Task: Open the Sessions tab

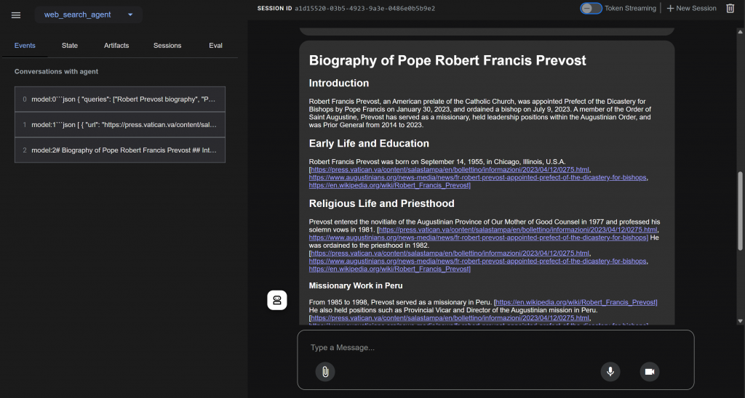Action: (167, 46)
